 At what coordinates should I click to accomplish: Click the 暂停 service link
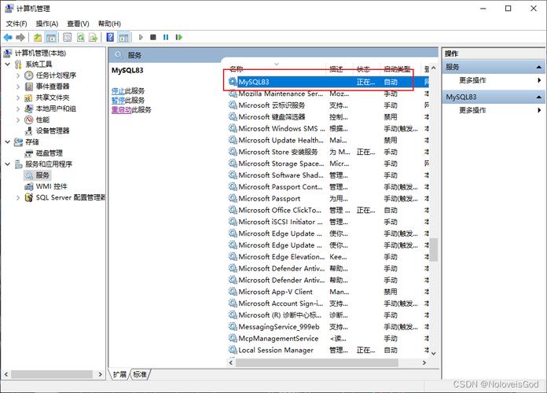coord(118,100)
